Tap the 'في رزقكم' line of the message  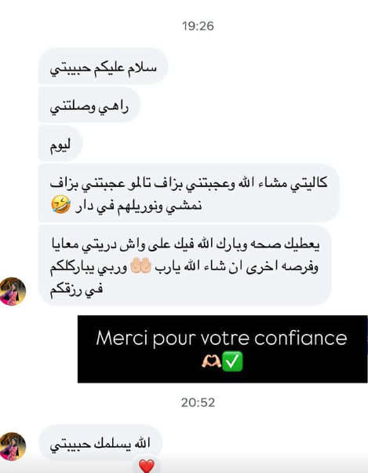(x=76, y=290)
